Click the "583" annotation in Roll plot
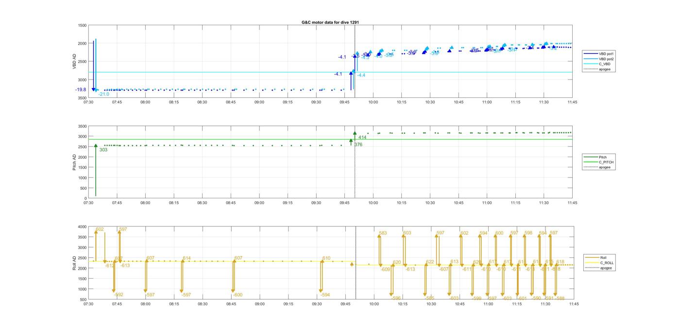The width and height of the screenshot is (680, 336). pyautogui.click(x=383, y=233)
